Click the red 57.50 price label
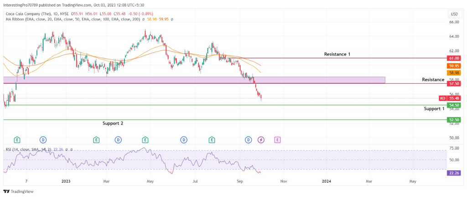Screen dimensions: 467x197 454,84
